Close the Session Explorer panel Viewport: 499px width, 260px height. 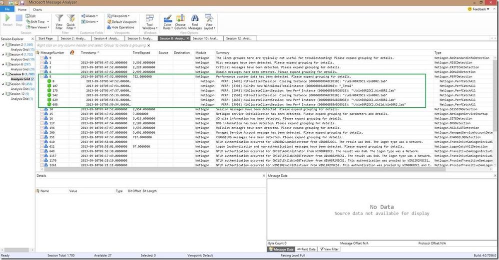[x=32, y=39]
